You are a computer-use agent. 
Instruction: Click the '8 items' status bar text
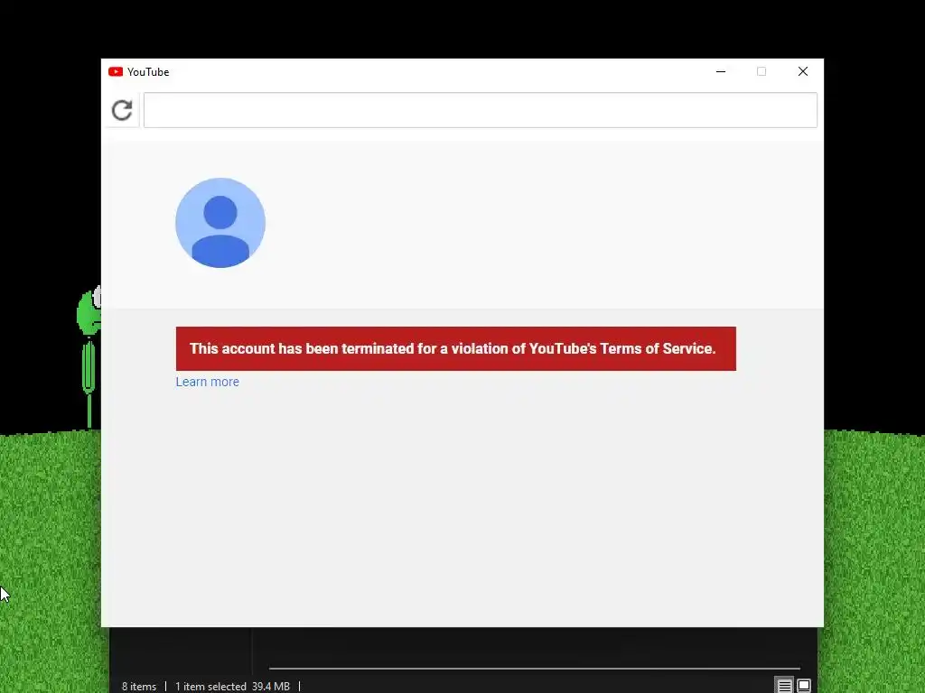[x=139, y=687]
